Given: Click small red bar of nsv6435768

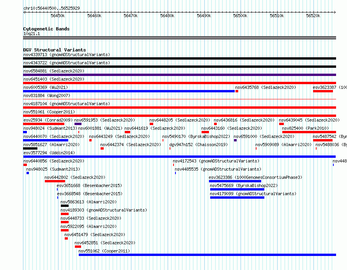Looking at the screenshot, I should point(237,91).
